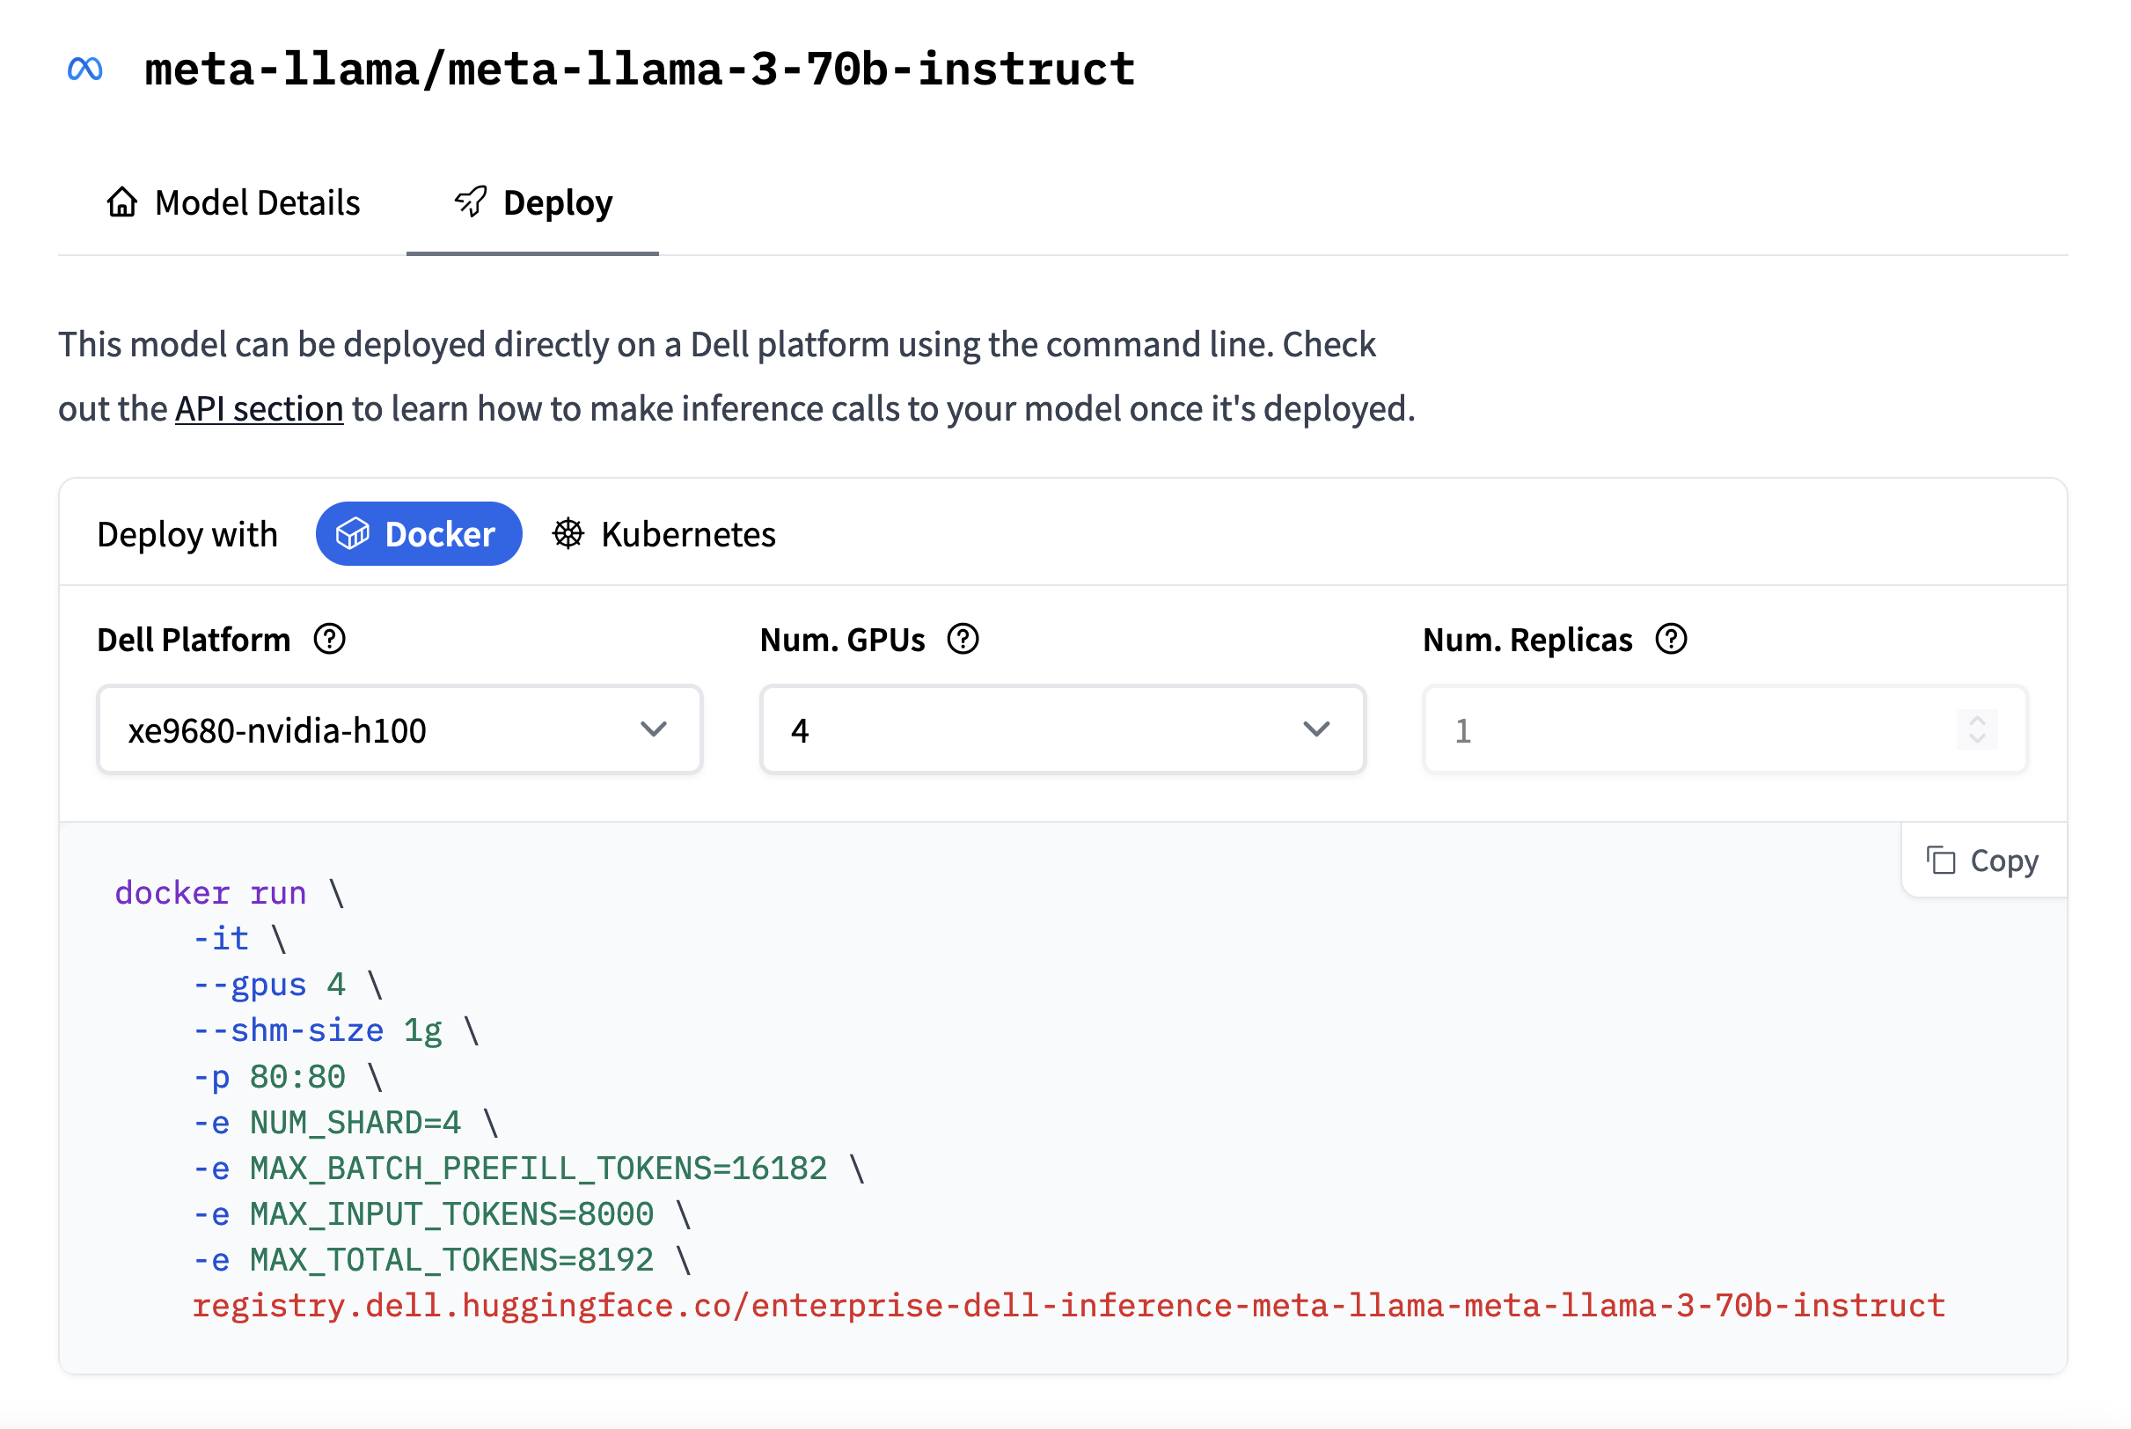Click the Docker container box icon
2131x1429 pixels.
tap(353, 534)
